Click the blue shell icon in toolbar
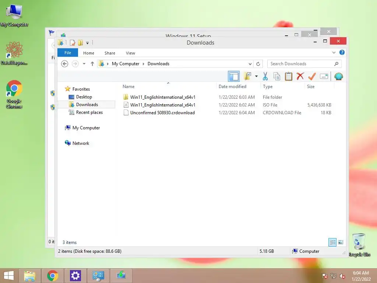Viewport: 377px width, 283px height. coord(339,77)
